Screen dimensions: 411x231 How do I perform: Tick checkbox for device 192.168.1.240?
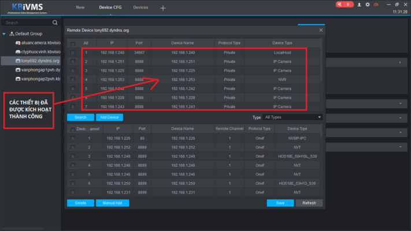coord(73,53)
